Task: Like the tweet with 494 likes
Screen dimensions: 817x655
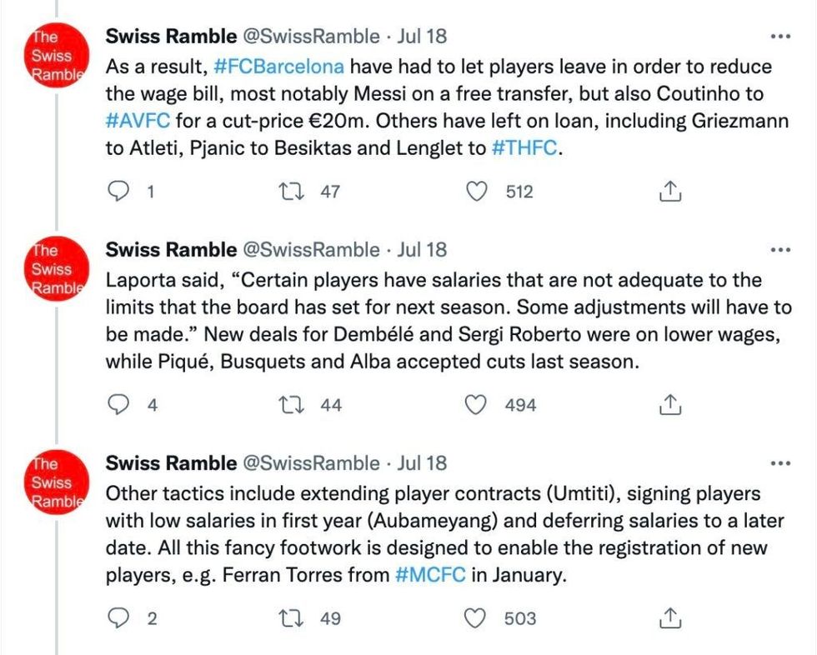Action: coord(476,405)
